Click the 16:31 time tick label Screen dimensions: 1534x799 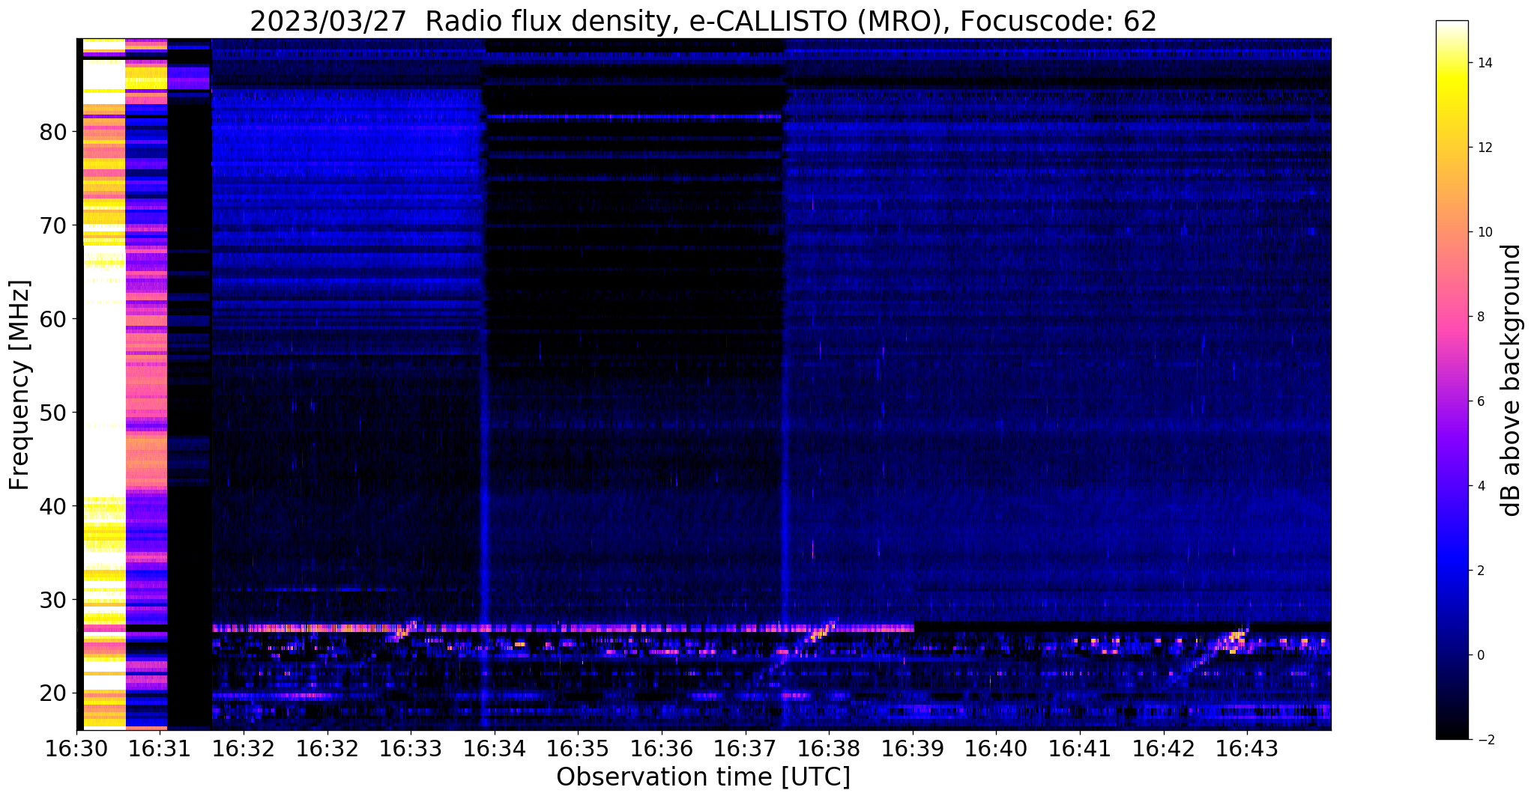coord(160,748)
